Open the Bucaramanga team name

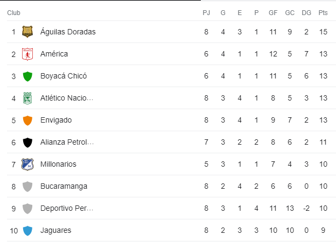pyautogui.click(x=64, y=187)
